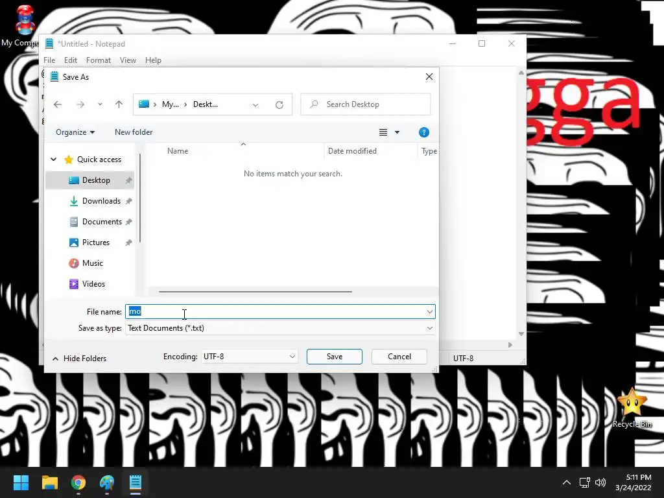This screenshot has width=664, height=498.
Task: Launch Chrome from taskbar
Action: 78,482
